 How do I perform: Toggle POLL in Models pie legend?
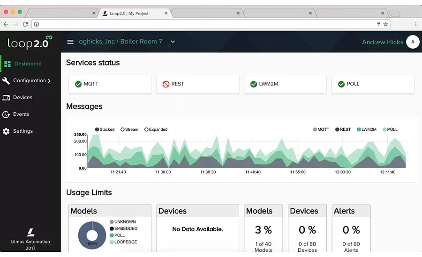pyautogui.click(x=117, y=235)
